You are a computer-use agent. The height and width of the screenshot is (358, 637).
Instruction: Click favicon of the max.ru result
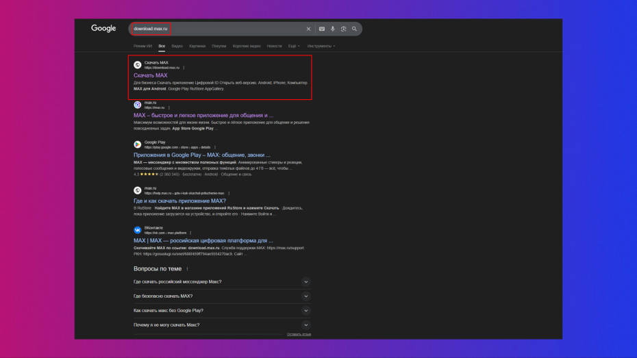[x=138, y=105]
